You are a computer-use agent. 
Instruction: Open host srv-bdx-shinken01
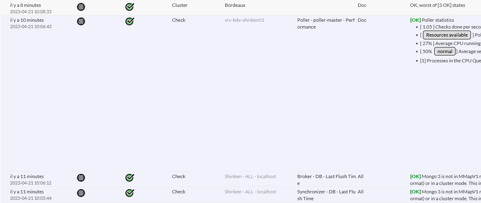245,20
